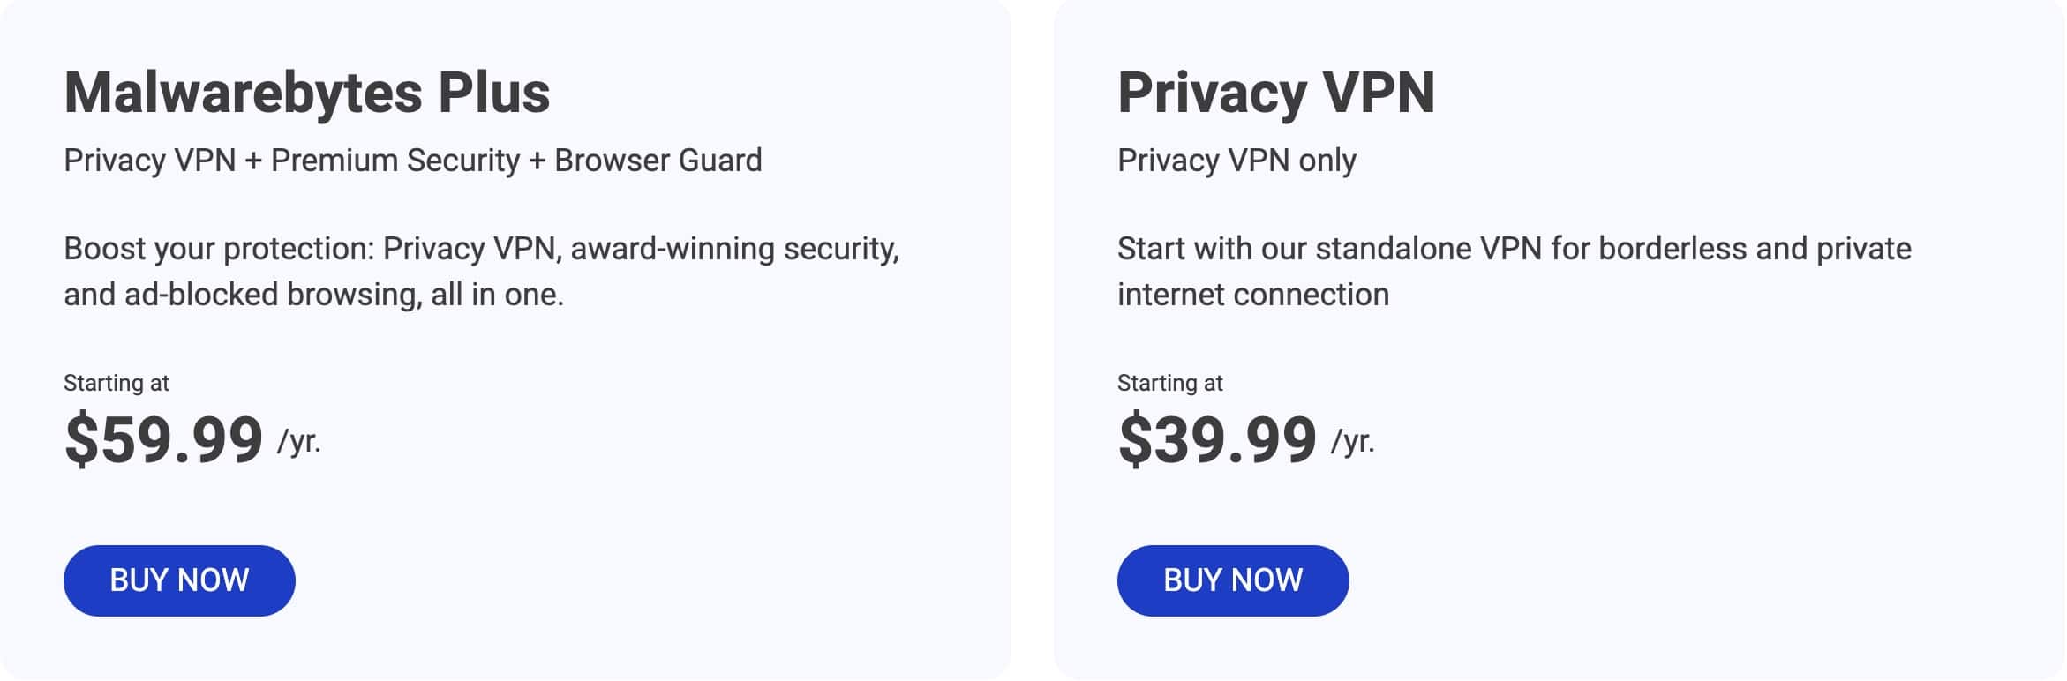The height and width of the screenshot is (681, 2067).
Task: Click "Browser Guard" in the Plus subtitle
Action: [658, 161]
